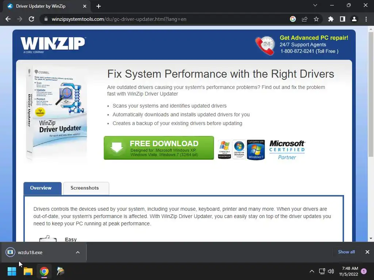Open the tab search dropdown chevron
The height and width of the screenshot is (280, 374).
315,5
